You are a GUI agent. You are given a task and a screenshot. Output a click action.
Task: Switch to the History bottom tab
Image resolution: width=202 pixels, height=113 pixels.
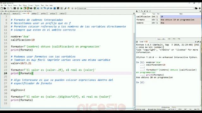174,107
